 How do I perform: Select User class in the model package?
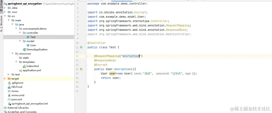click(x=33, y=45)
